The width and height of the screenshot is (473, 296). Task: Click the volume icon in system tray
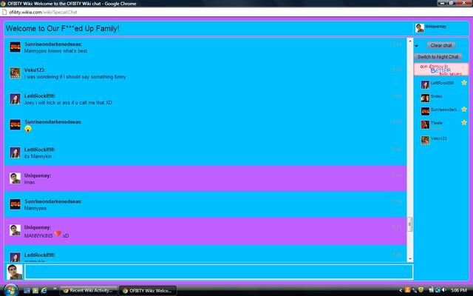click(x=443, y=290)
